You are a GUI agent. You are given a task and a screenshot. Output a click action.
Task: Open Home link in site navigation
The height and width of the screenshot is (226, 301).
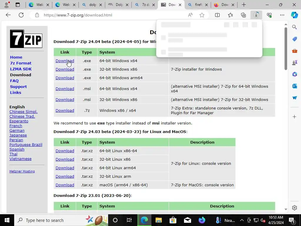pyautogui.click(x=16, y=57)
